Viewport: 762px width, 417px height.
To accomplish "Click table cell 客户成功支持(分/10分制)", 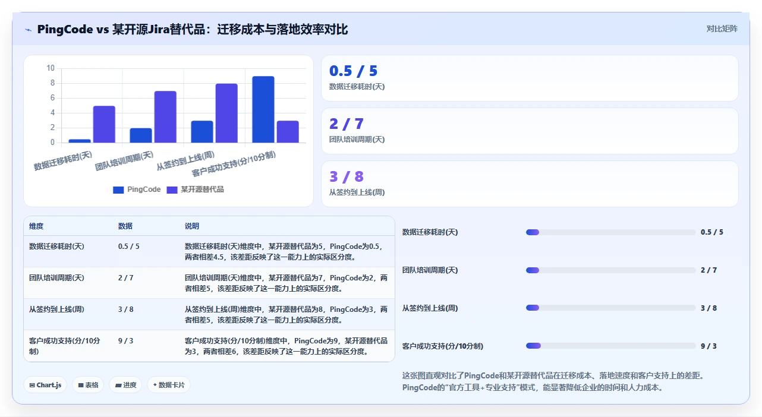I will [65, 346].
